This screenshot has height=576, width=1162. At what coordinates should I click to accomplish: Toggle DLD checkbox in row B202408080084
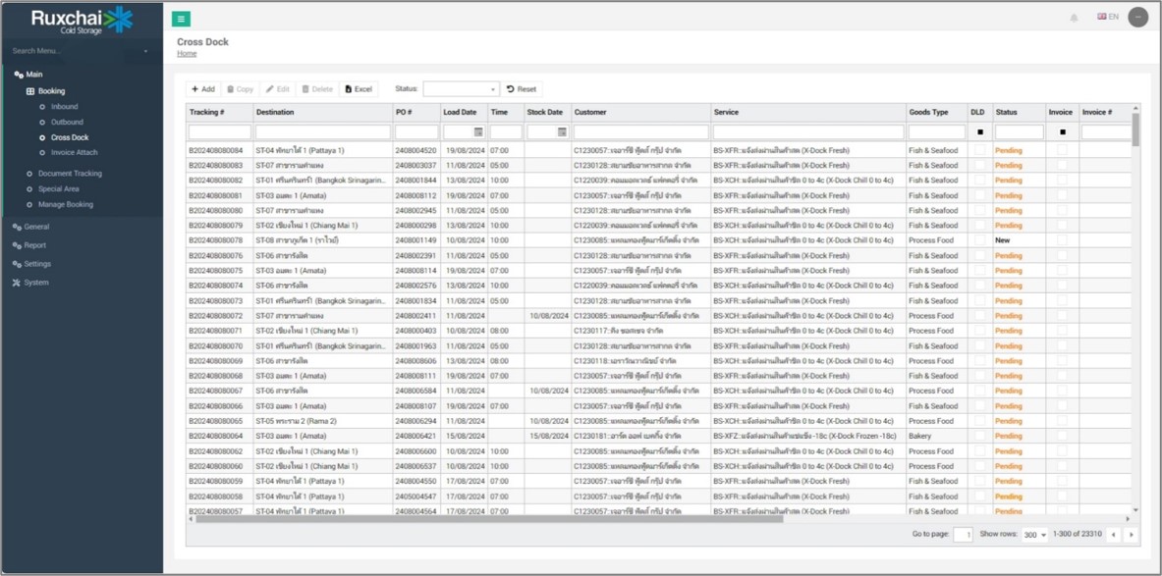pos(980,150)
